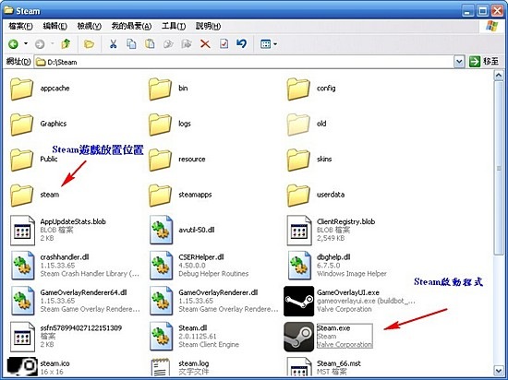This screenshot has width=508, height=380.
Task: Open the 說明(H) menu
Action: pyautogui.click(x=208, y=26)
